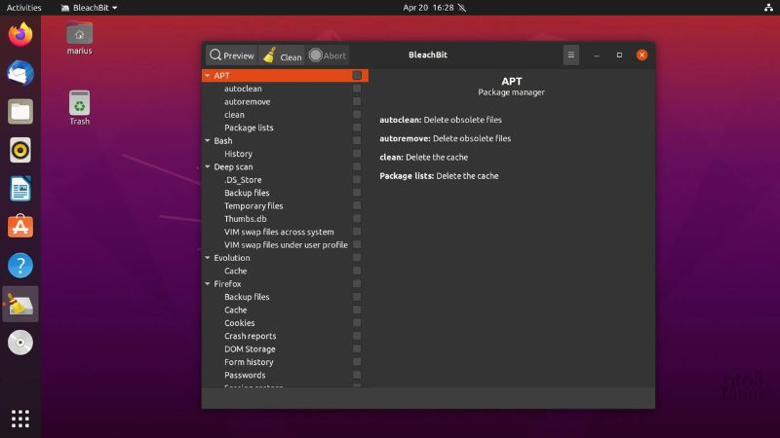The image size is (780, 438).
Task: Open the BleachBit hamburger menu
Action: coord(571,55)
